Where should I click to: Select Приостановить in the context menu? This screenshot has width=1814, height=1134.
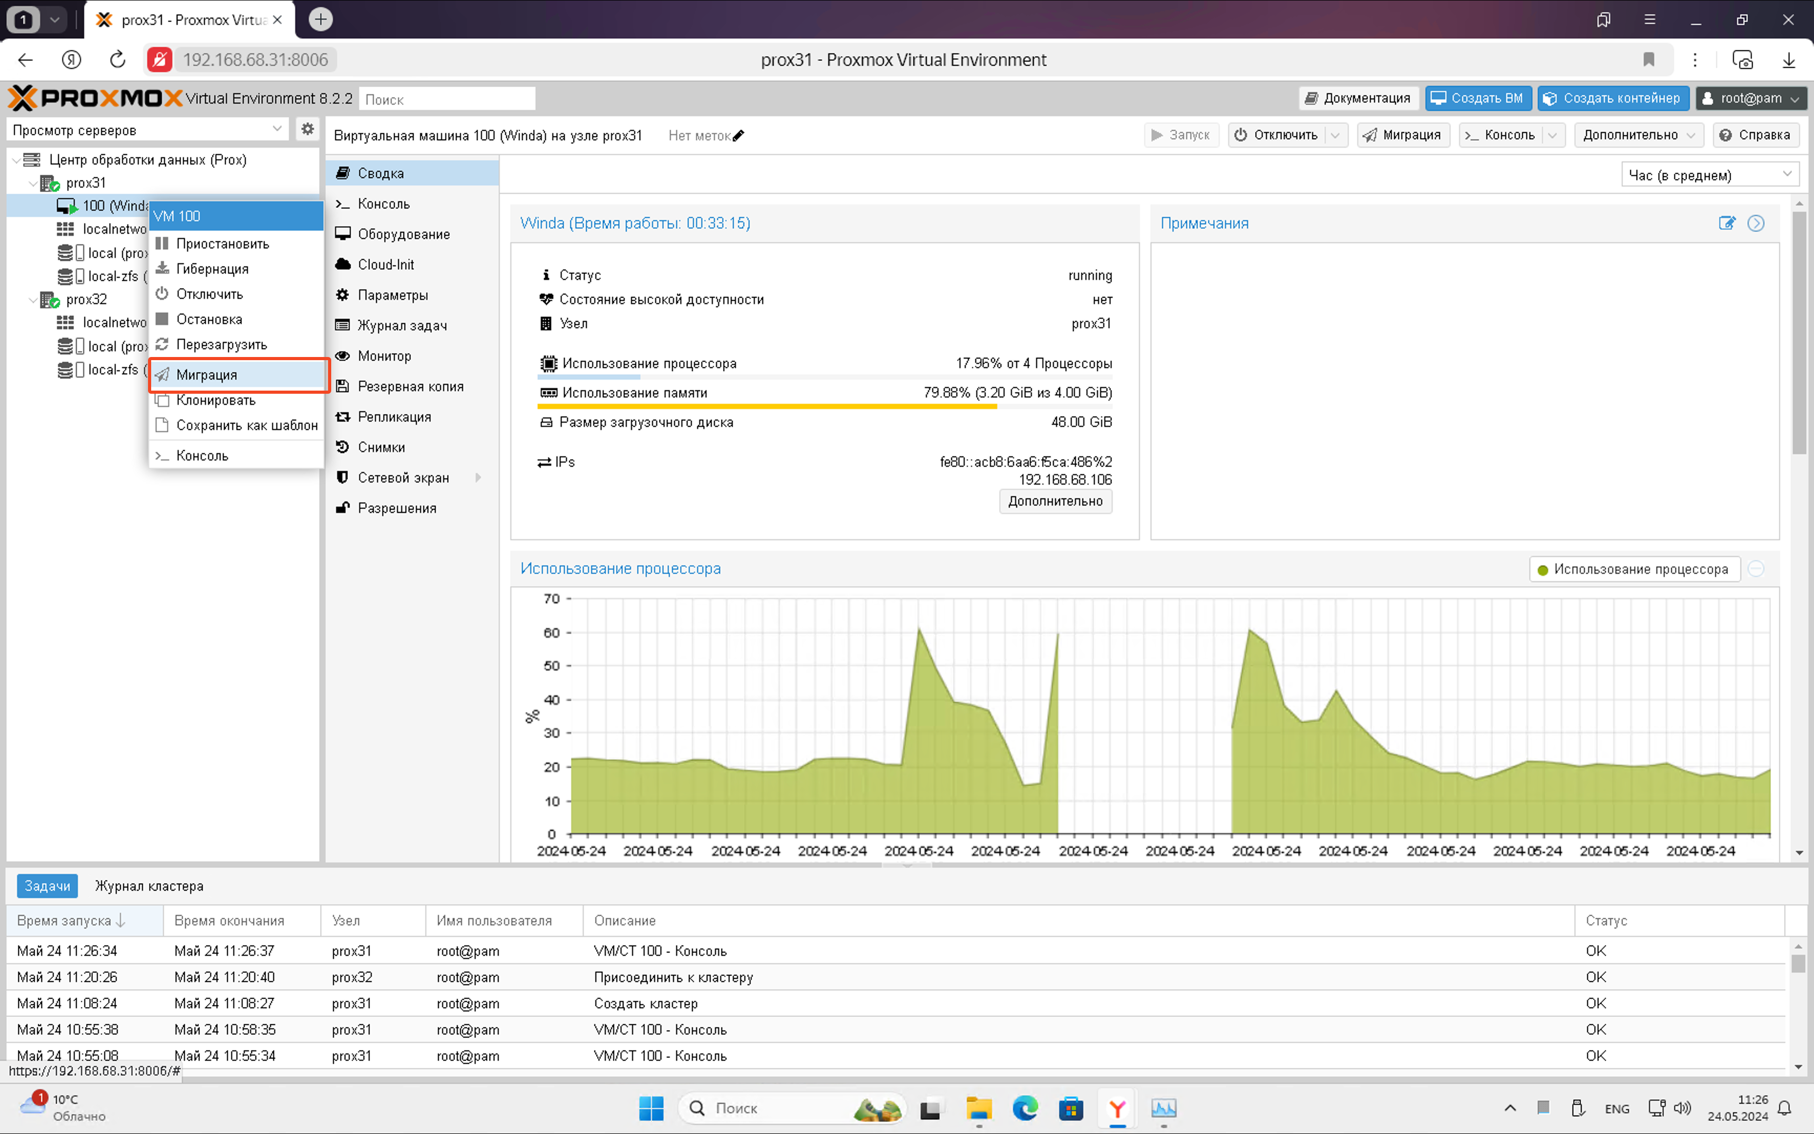[237, 244]
